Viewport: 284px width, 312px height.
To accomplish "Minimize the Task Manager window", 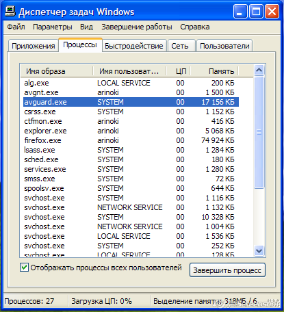I will pyautogui.click(x=240, y=12).
